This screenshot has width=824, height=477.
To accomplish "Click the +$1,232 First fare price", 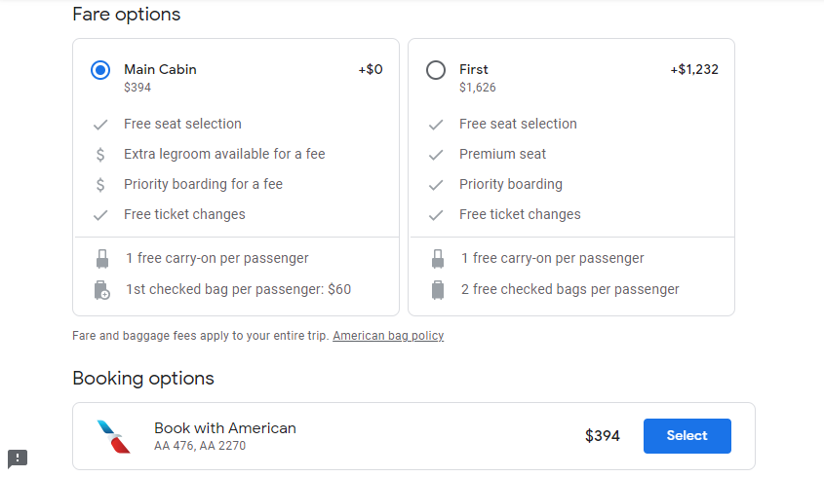I will 694,69.
